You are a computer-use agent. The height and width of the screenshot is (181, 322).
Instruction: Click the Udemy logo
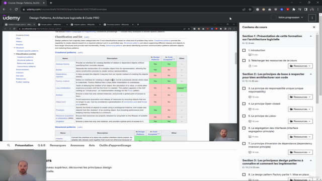pos(12,18)
